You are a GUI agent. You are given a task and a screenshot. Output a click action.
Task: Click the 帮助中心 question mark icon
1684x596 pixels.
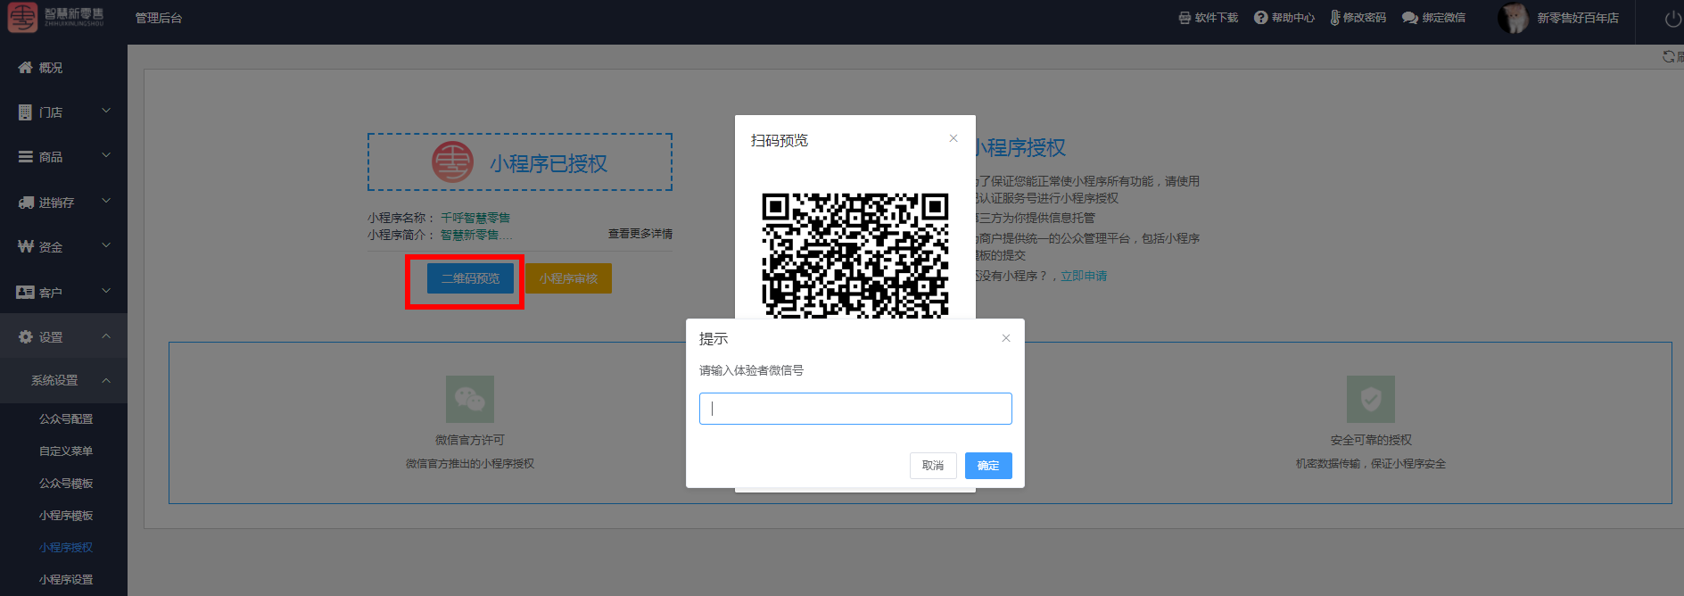point(1260,18)
